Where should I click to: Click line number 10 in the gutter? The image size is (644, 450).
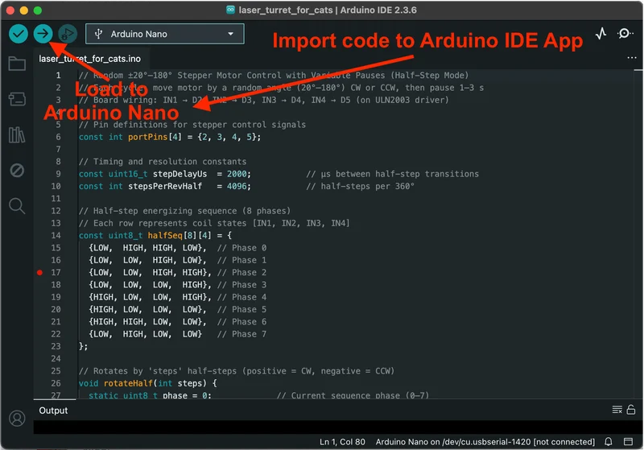point(56,187)
